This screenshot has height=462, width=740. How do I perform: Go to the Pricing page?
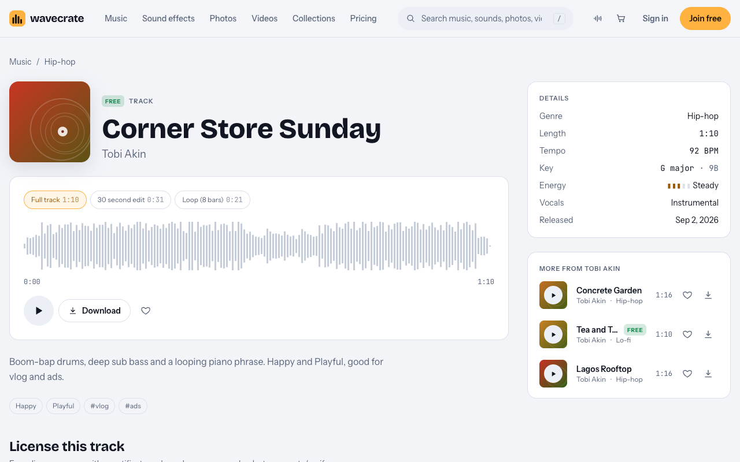[x=363, y=18]
